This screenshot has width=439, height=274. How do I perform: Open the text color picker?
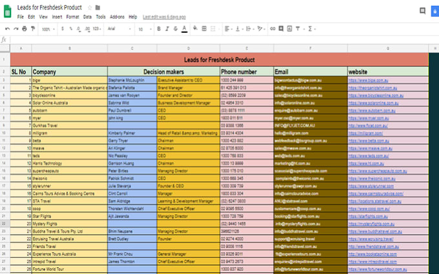pos(184,29)
